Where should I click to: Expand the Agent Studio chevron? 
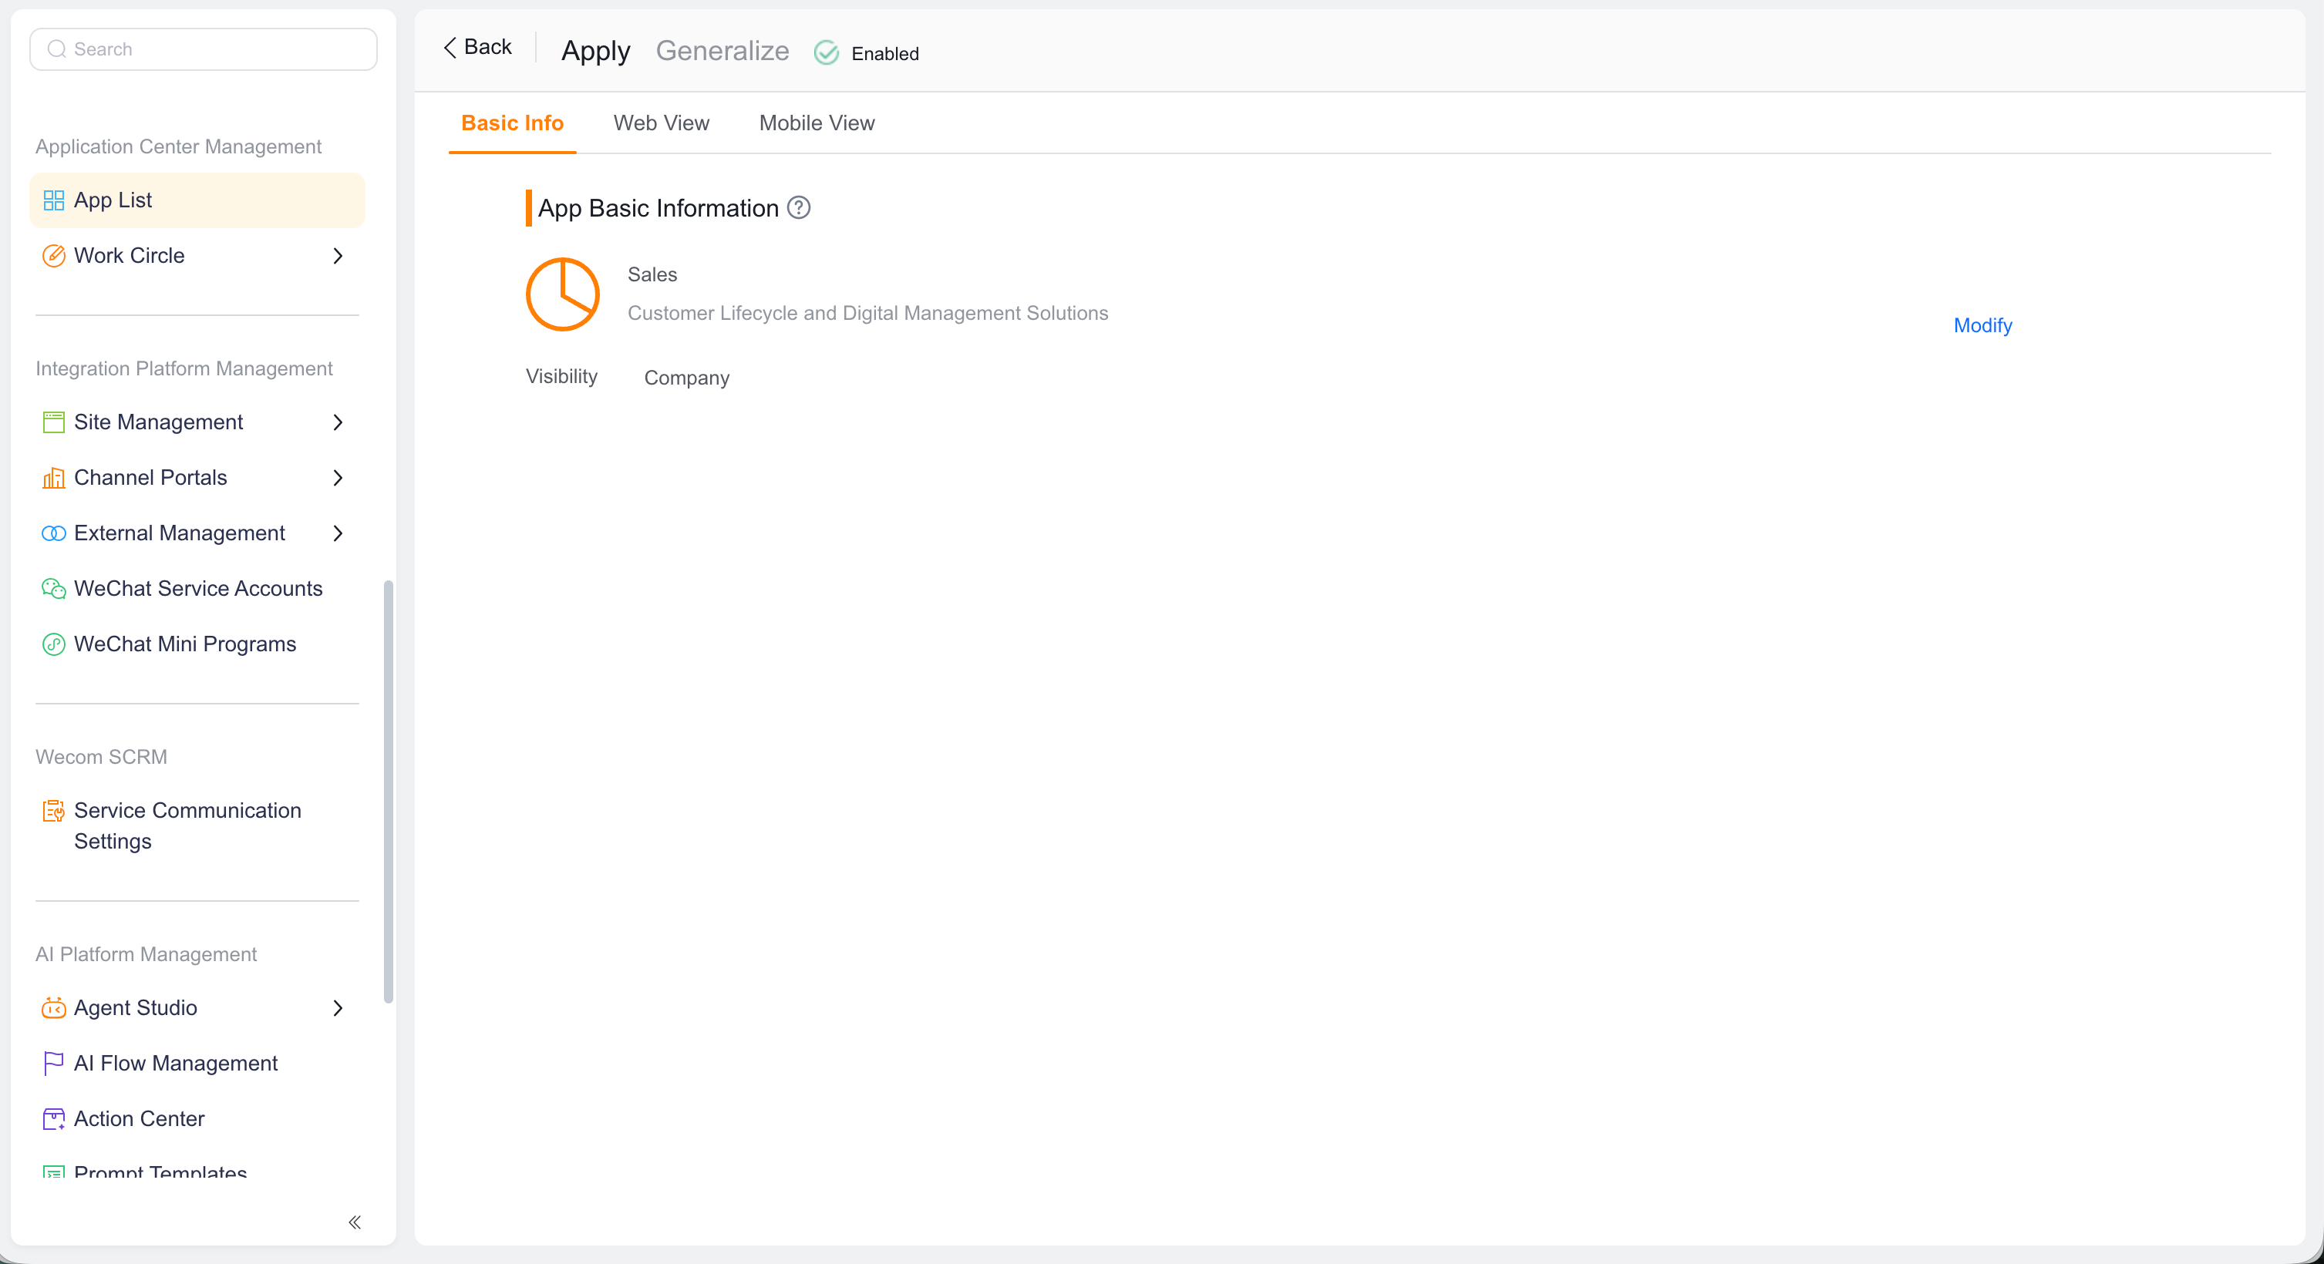(338, 1008)
